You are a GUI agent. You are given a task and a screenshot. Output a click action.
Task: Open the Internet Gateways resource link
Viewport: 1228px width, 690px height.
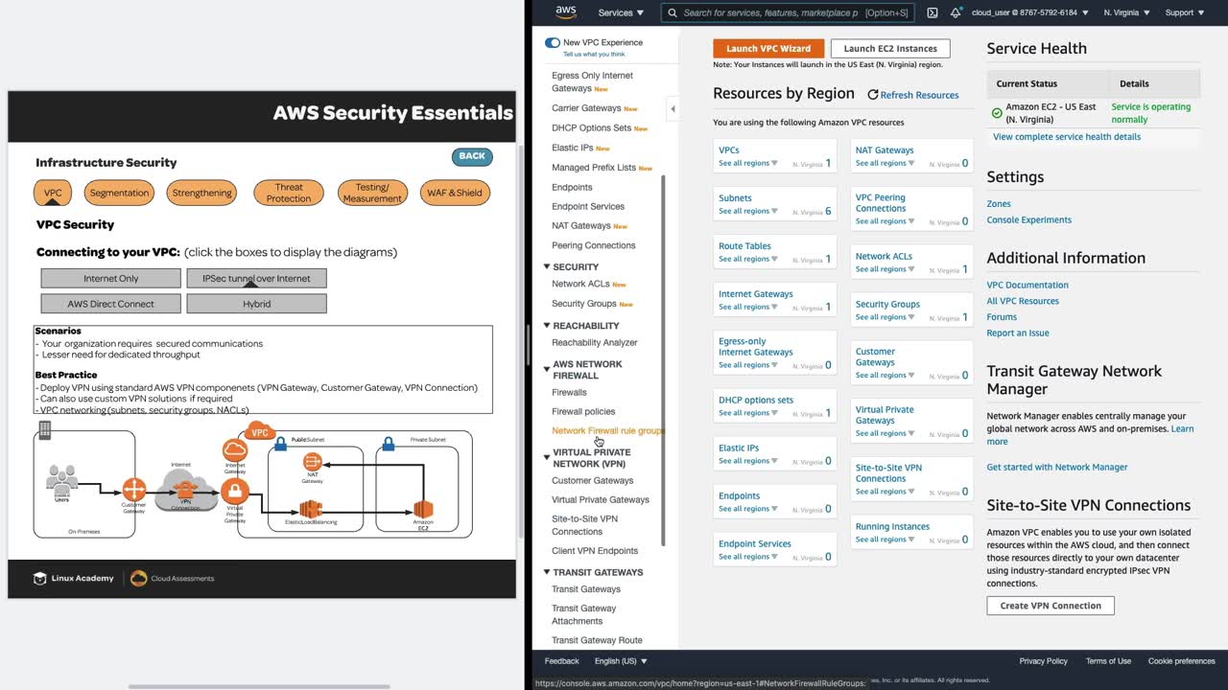click(756, 294)
